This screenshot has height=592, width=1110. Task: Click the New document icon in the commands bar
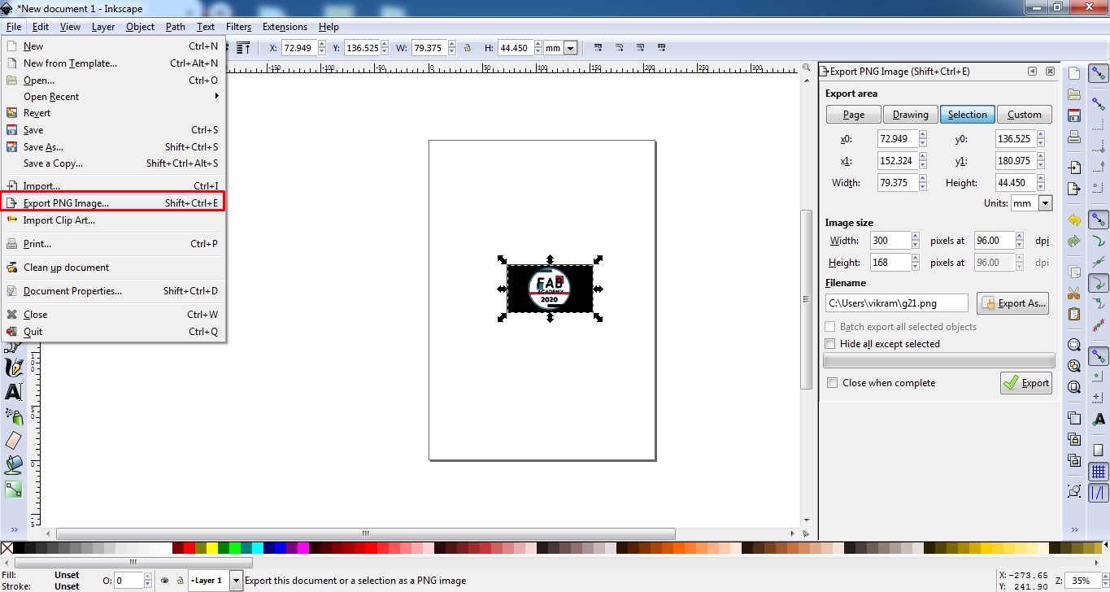pos(1074,74)
